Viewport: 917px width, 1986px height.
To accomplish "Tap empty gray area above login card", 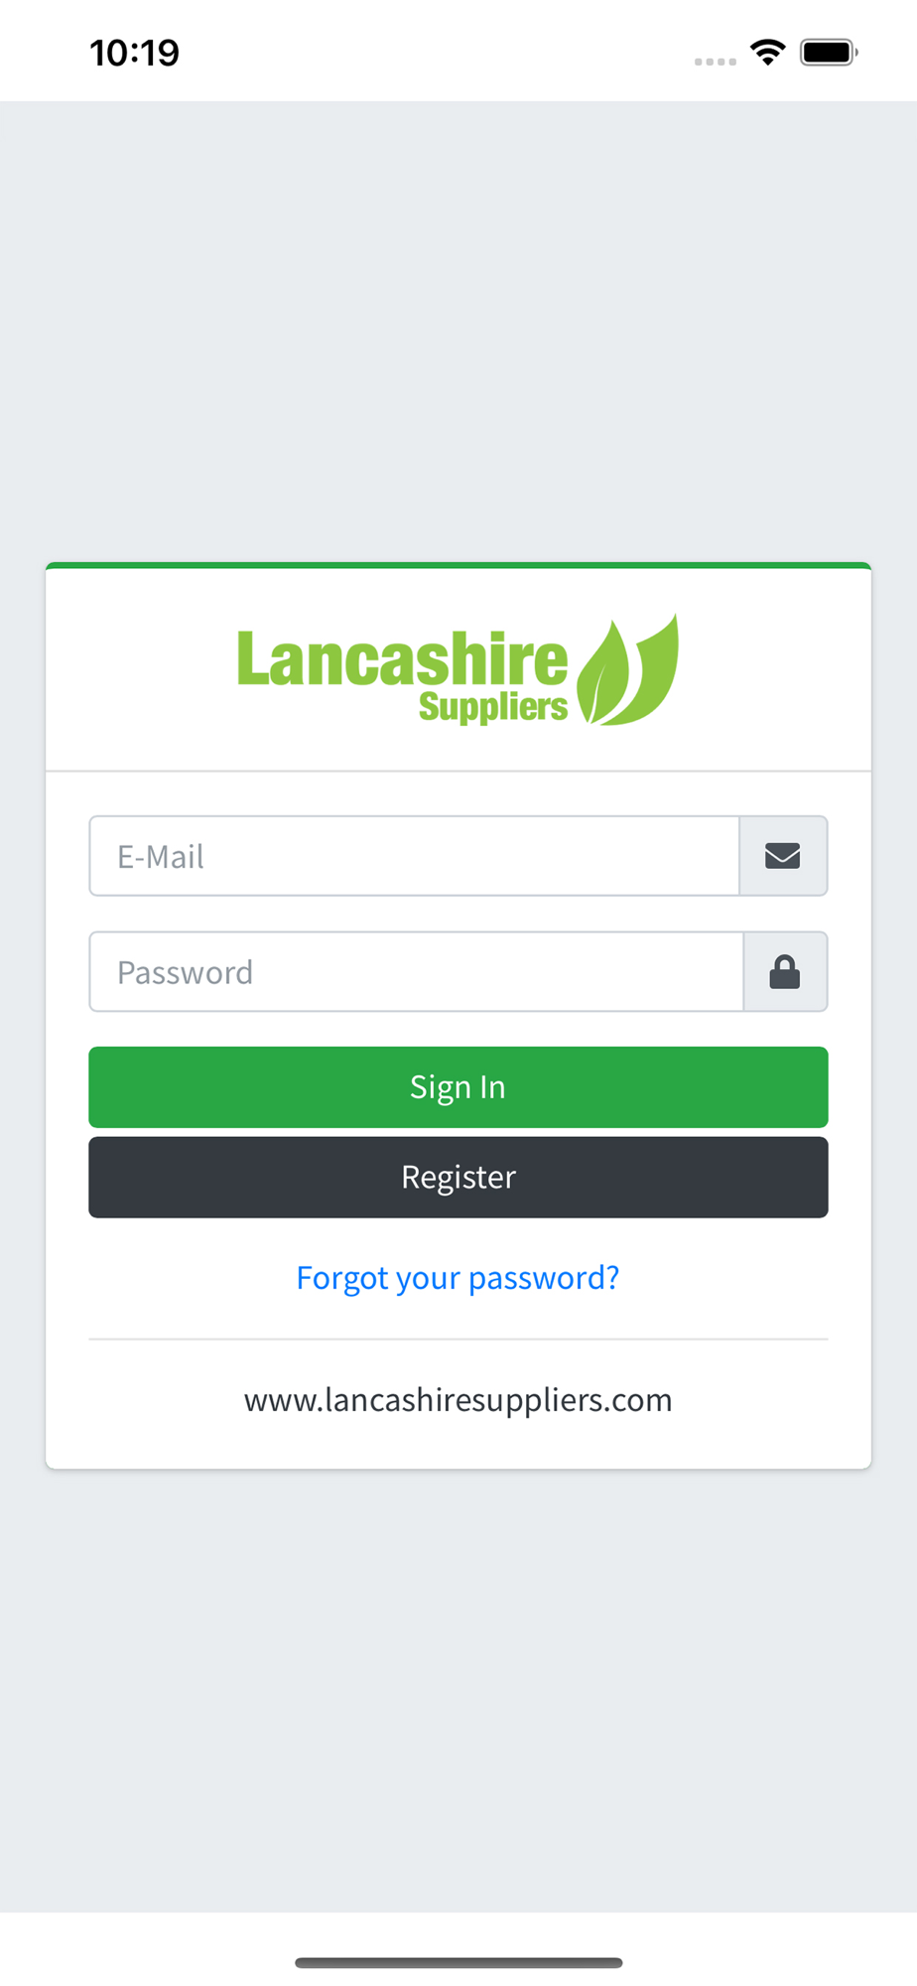I will pos(458,328).
